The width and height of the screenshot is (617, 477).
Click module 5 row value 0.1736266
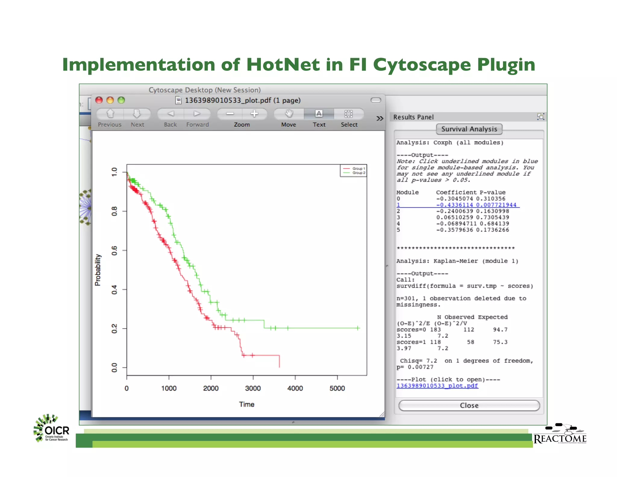493,230
